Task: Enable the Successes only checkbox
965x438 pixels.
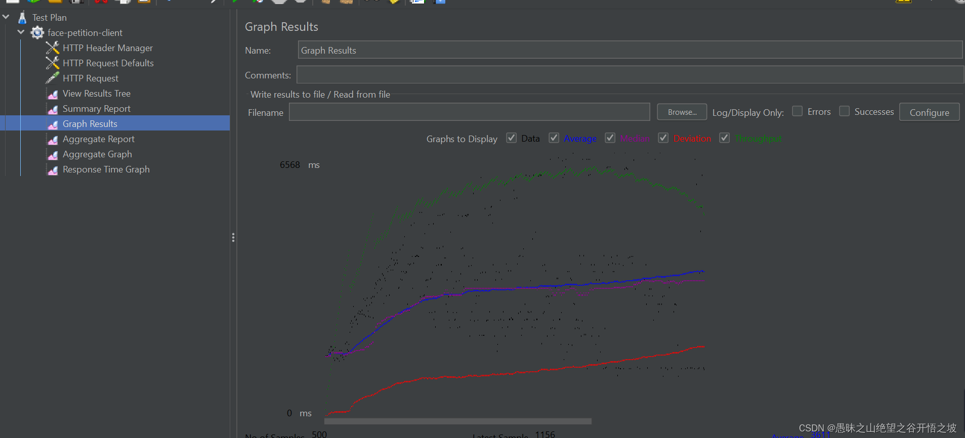Action: pos(845,111)
